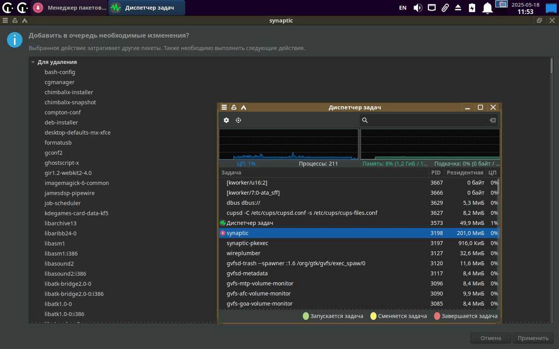
Task: Click the eject media tray icon
Action: pyautogui.click(x=458, y=7)
